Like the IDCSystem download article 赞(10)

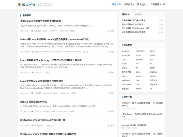pyautogui.click(x=111, y=126)
